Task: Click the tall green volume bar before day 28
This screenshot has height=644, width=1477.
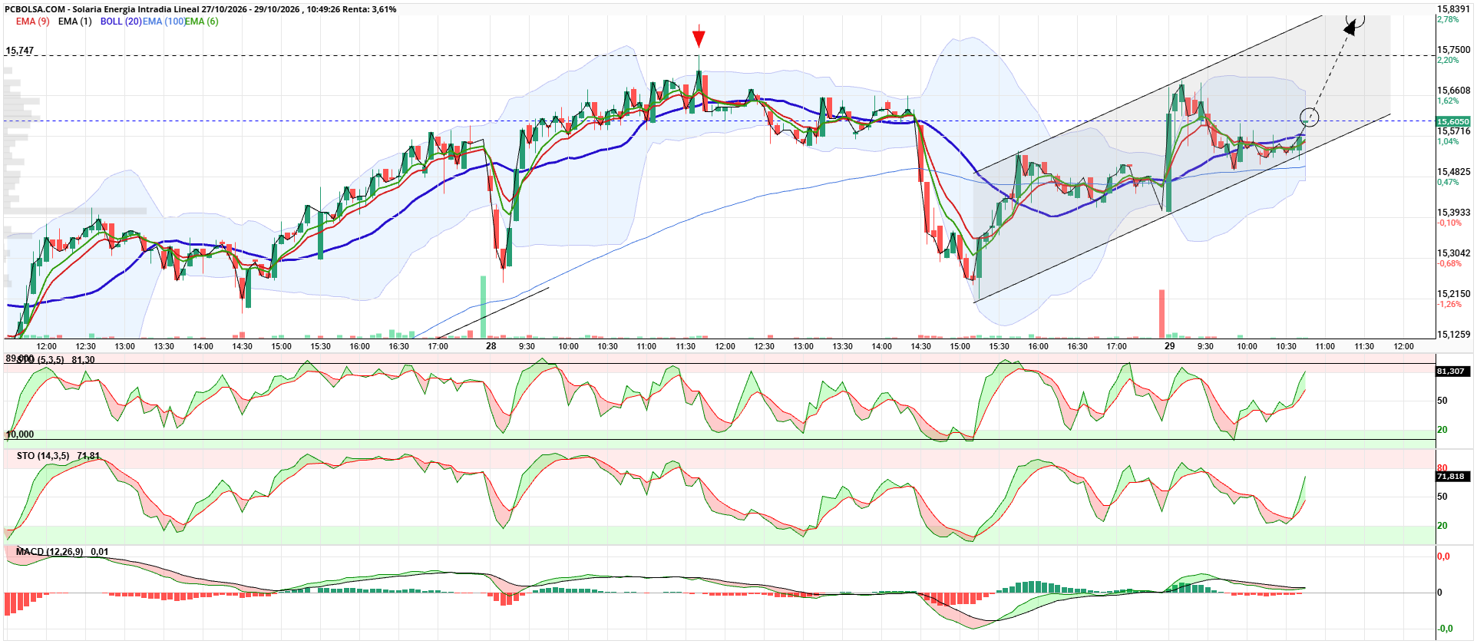Action: [x=484, y=307]
